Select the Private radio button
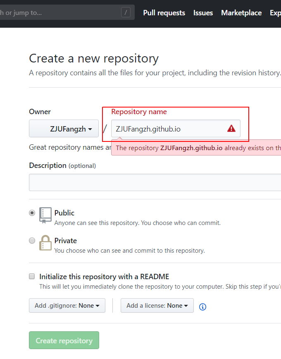281x359 pixels. point(32,241)
